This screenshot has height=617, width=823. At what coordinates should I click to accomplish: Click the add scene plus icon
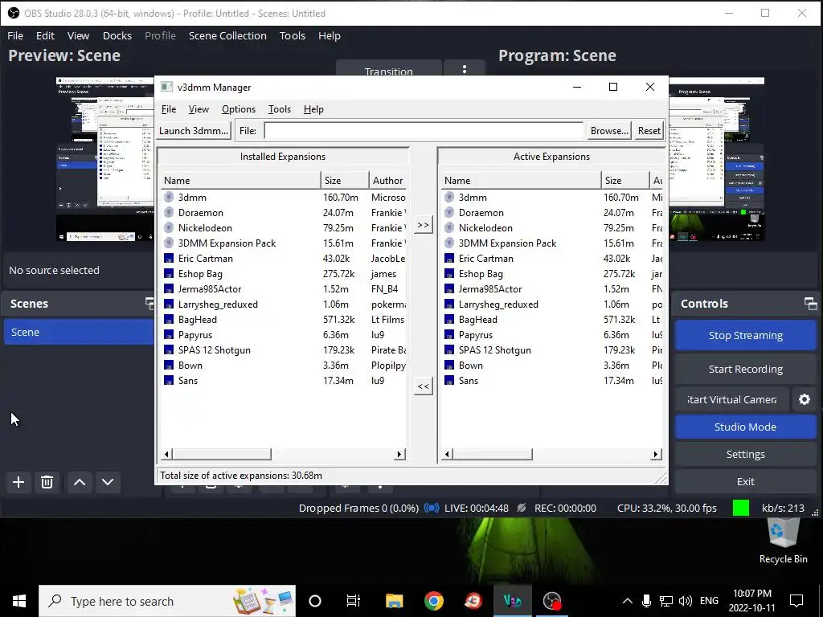click(x=18, y=482)
